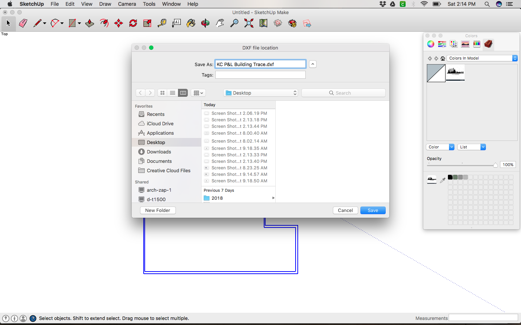Select the Tape Measure tool
The width and height of the screenshot is (521, 325).
pos(162,23)
